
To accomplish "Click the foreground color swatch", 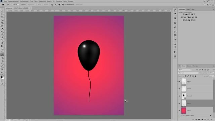I will 1,77.
